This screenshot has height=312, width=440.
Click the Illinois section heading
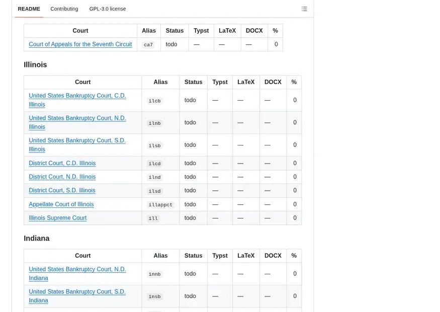click(x=35, y=64)
